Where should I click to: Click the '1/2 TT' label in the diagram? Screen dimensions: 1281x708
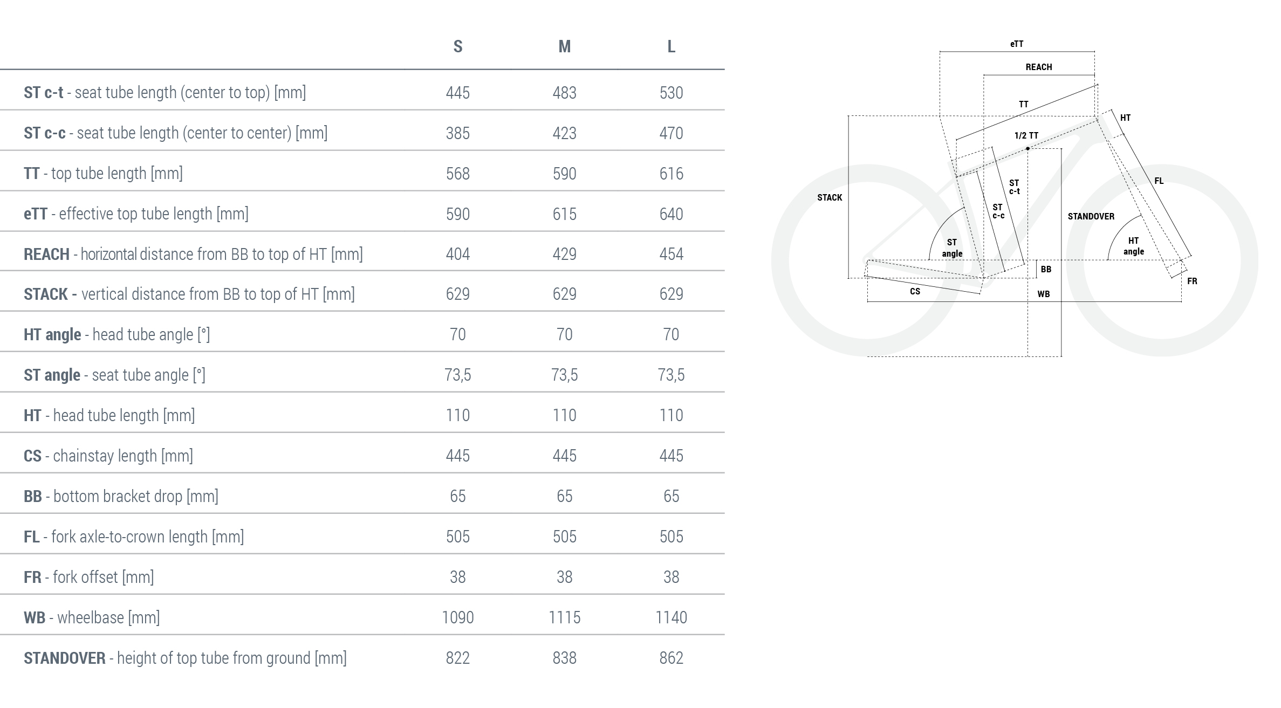(1026, 136)
